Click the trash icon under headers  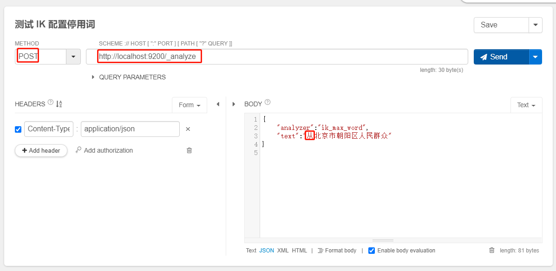pyautogui.click(x=189, y=150)
